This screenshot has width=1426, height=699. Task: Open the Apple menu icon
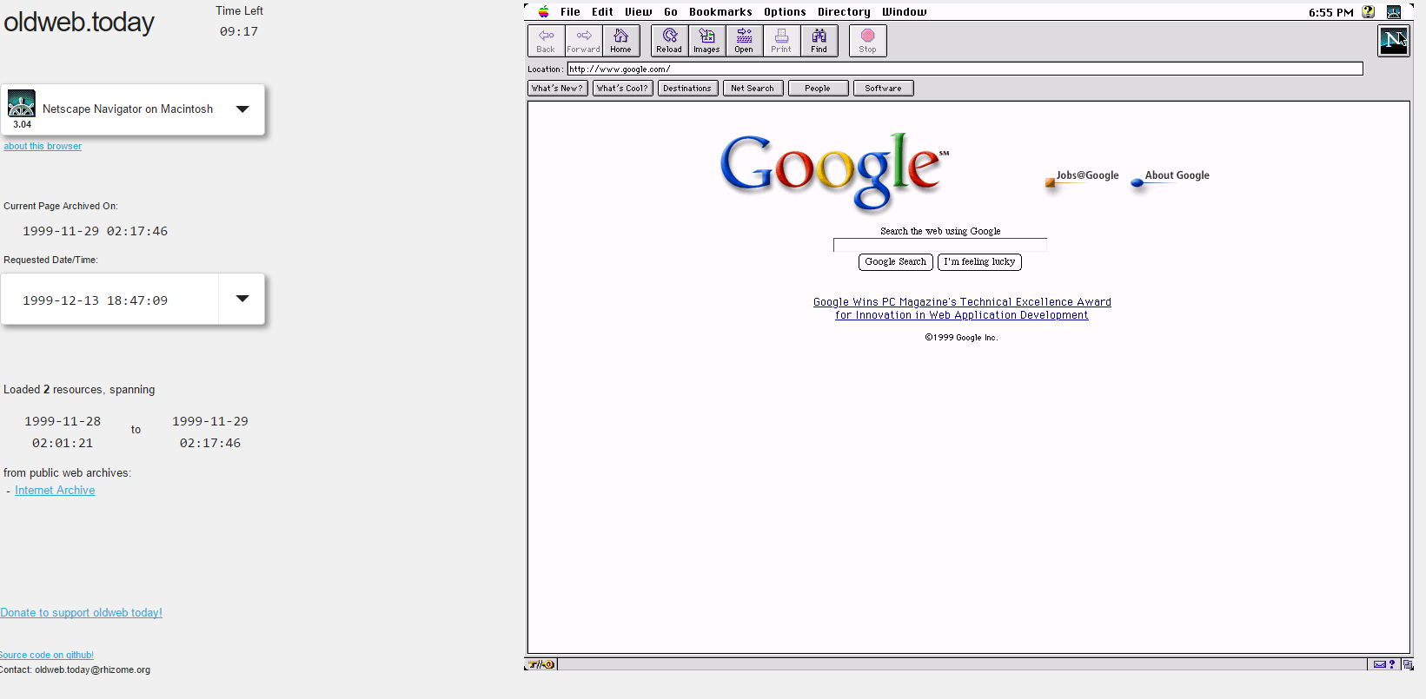544,12
